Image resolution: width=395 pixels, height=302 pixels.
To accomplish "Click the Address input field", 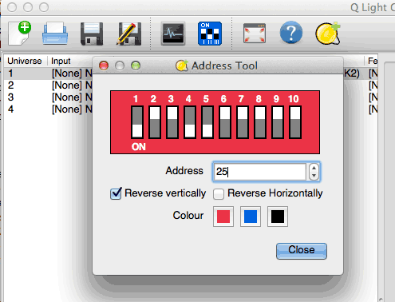I will [260, 172].
